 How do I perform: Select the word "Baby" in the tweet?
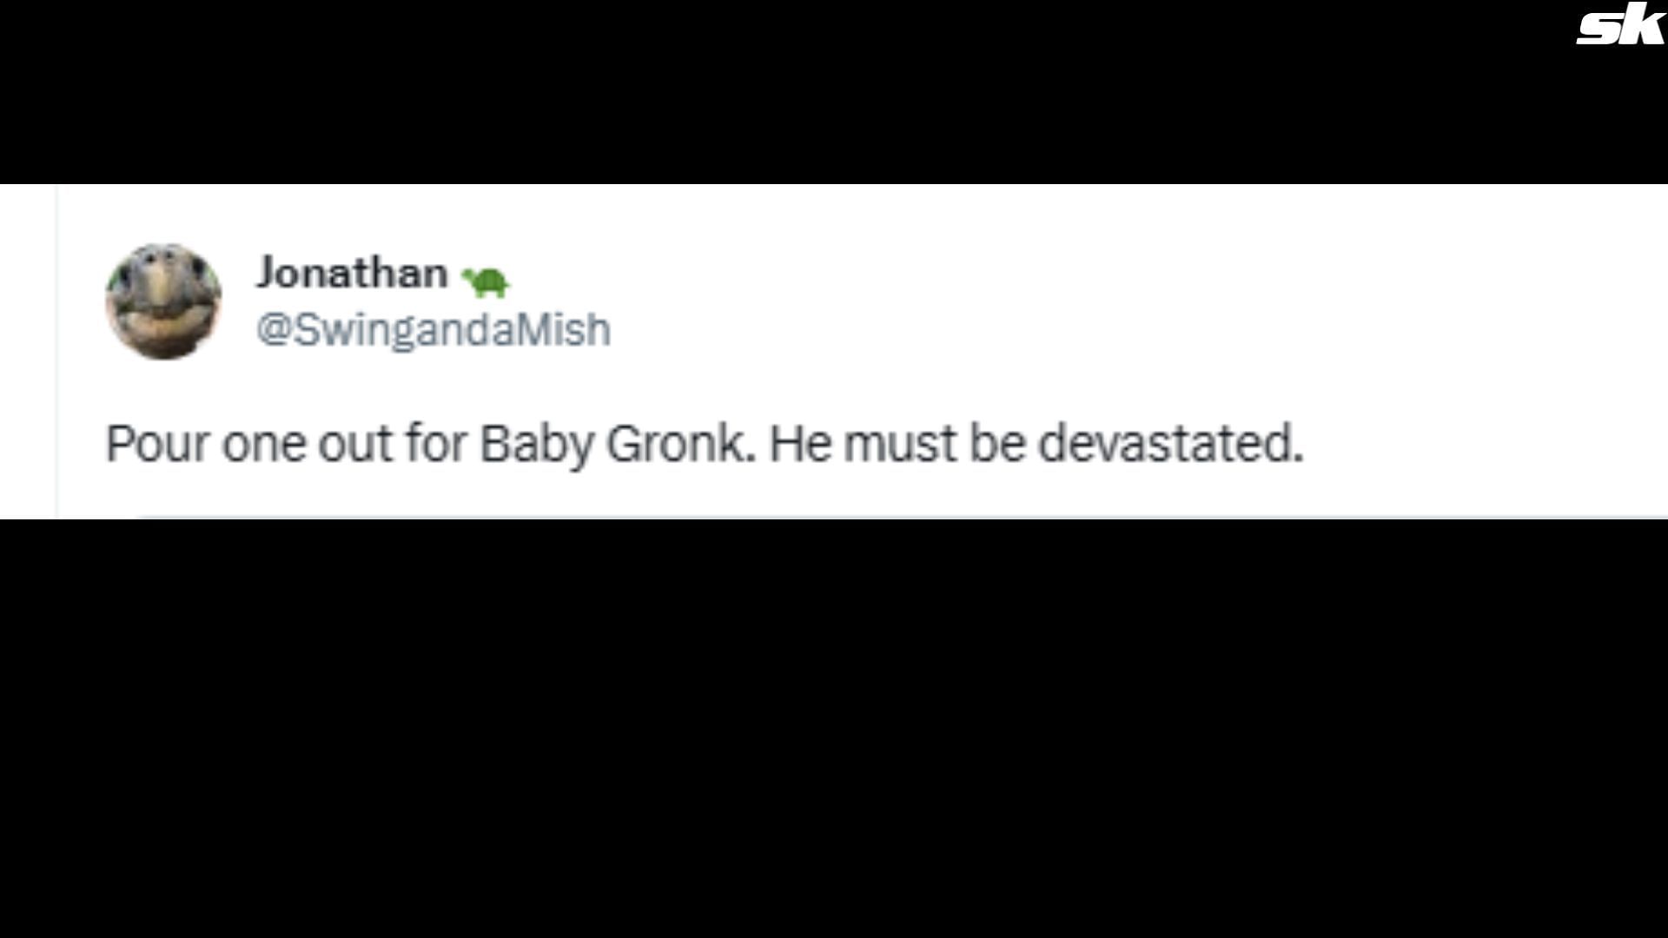pos(535,444)
